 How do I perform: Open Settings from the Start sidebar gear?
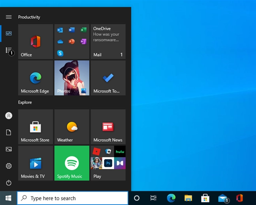(x=9, y=166)
